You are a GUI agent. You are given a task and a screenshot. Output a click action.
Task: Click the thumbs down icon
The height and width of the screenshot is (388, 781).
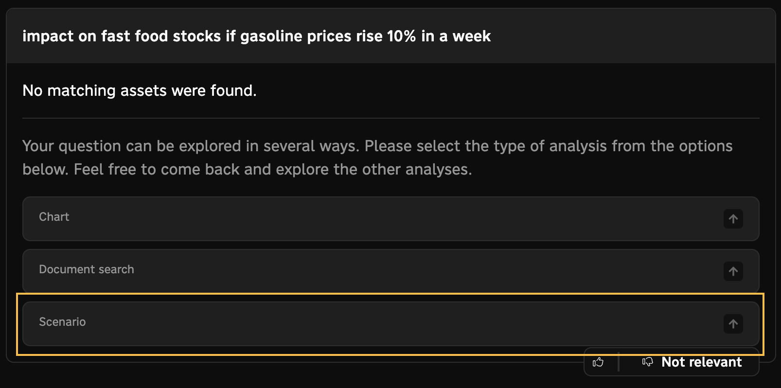click(x=647, y=362)
